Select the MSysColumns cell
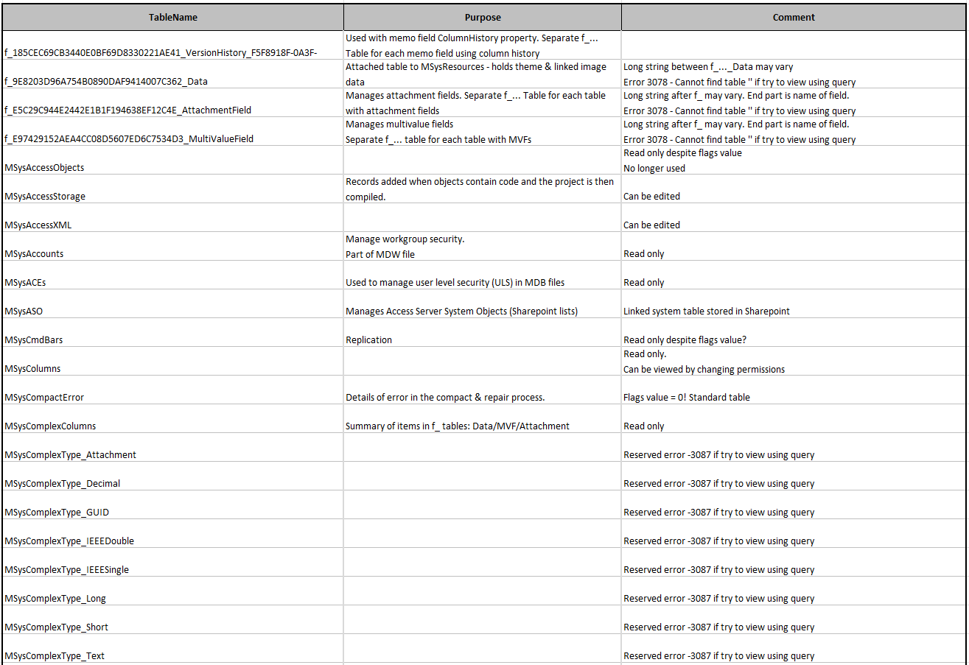 [x=172, y=362]
